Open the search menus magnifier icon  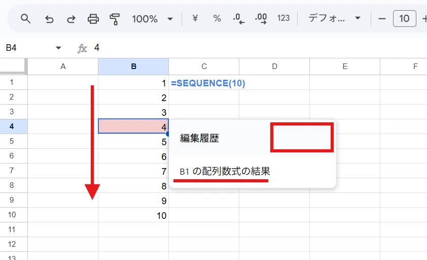point(25,19)
